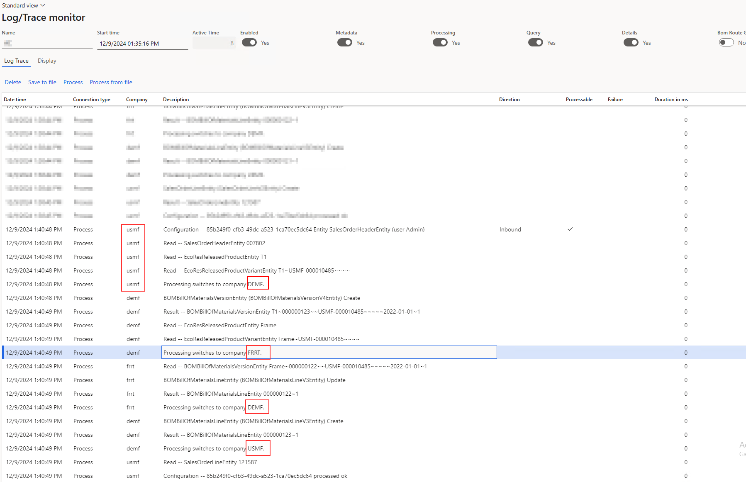Enable the Bom Route switch

click(x=726, y=43)
